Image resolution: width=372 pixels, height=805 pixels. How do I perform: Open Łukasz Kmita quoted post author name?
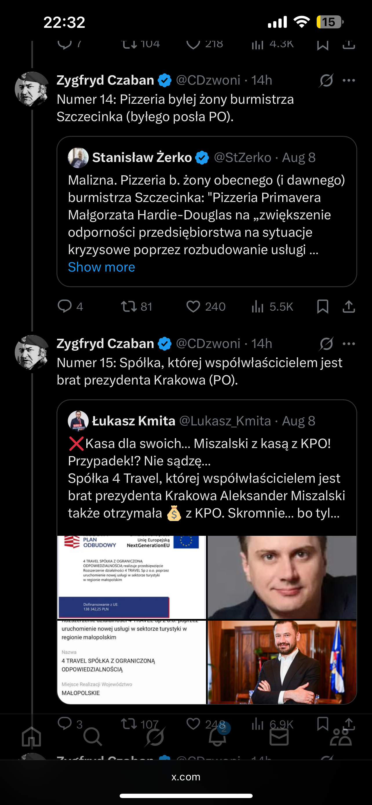[x=134, y=421]
